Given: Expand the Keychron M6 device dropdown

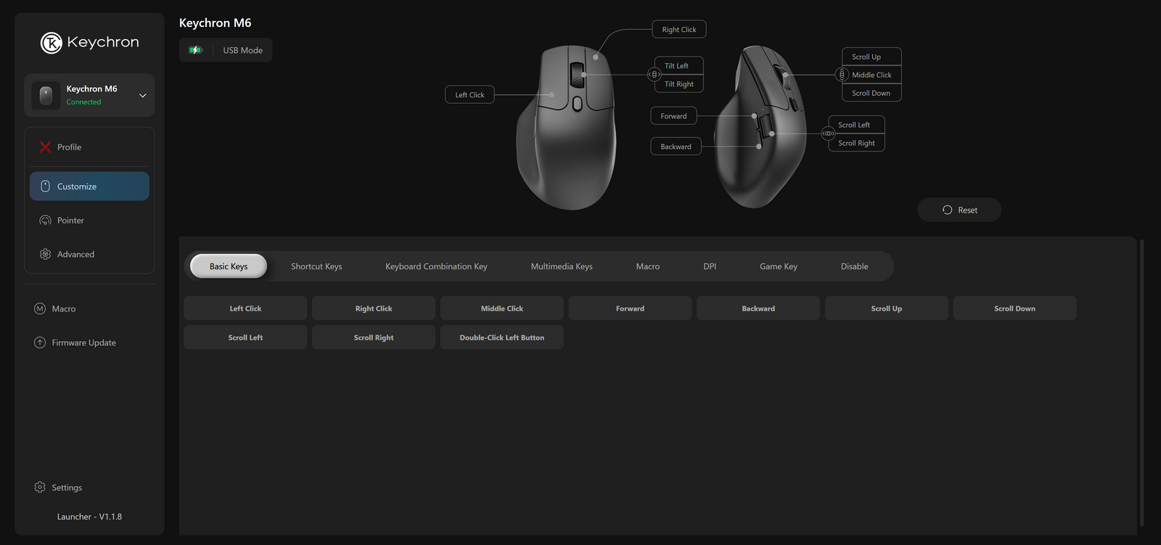Looking at the screenshot, I should pos(142,96).
